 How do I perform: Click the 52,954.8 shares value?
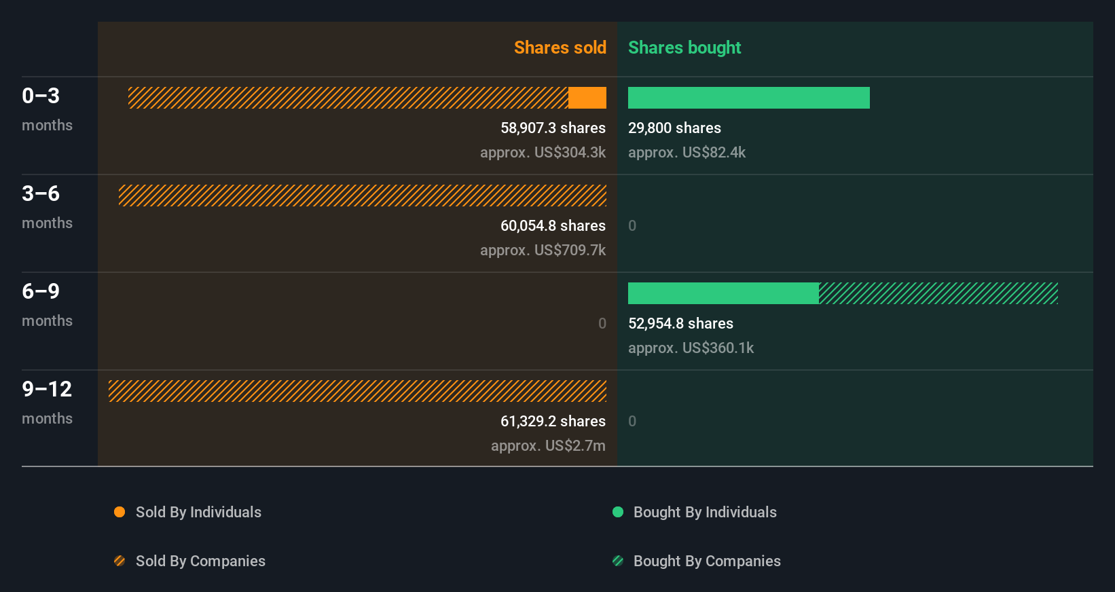[680, 323]
